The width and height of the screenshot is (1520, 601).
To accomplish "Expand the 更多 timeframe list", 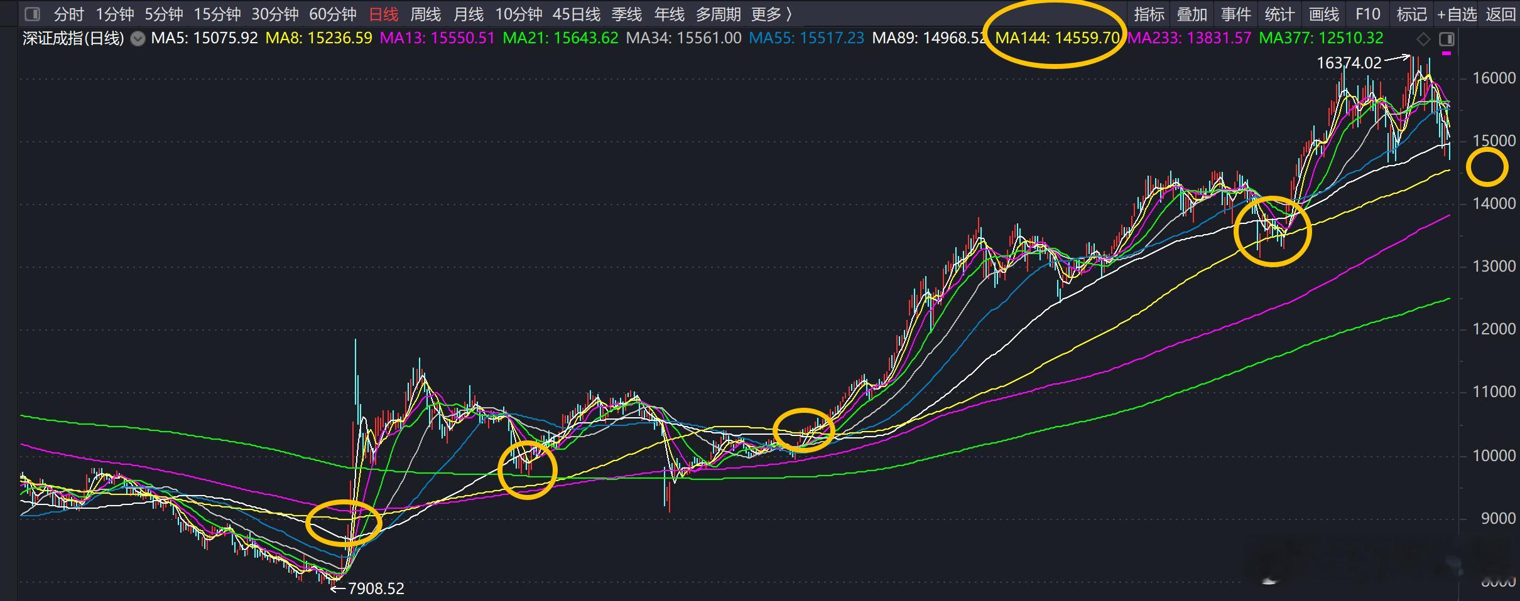I will coord(771,14).
